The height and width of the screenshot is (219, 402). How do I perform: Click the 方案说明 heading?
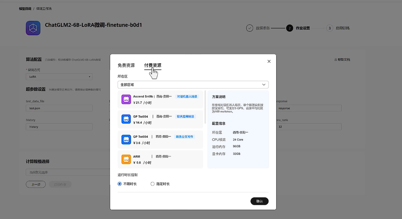pyautogui.click(x=219, y=97)
